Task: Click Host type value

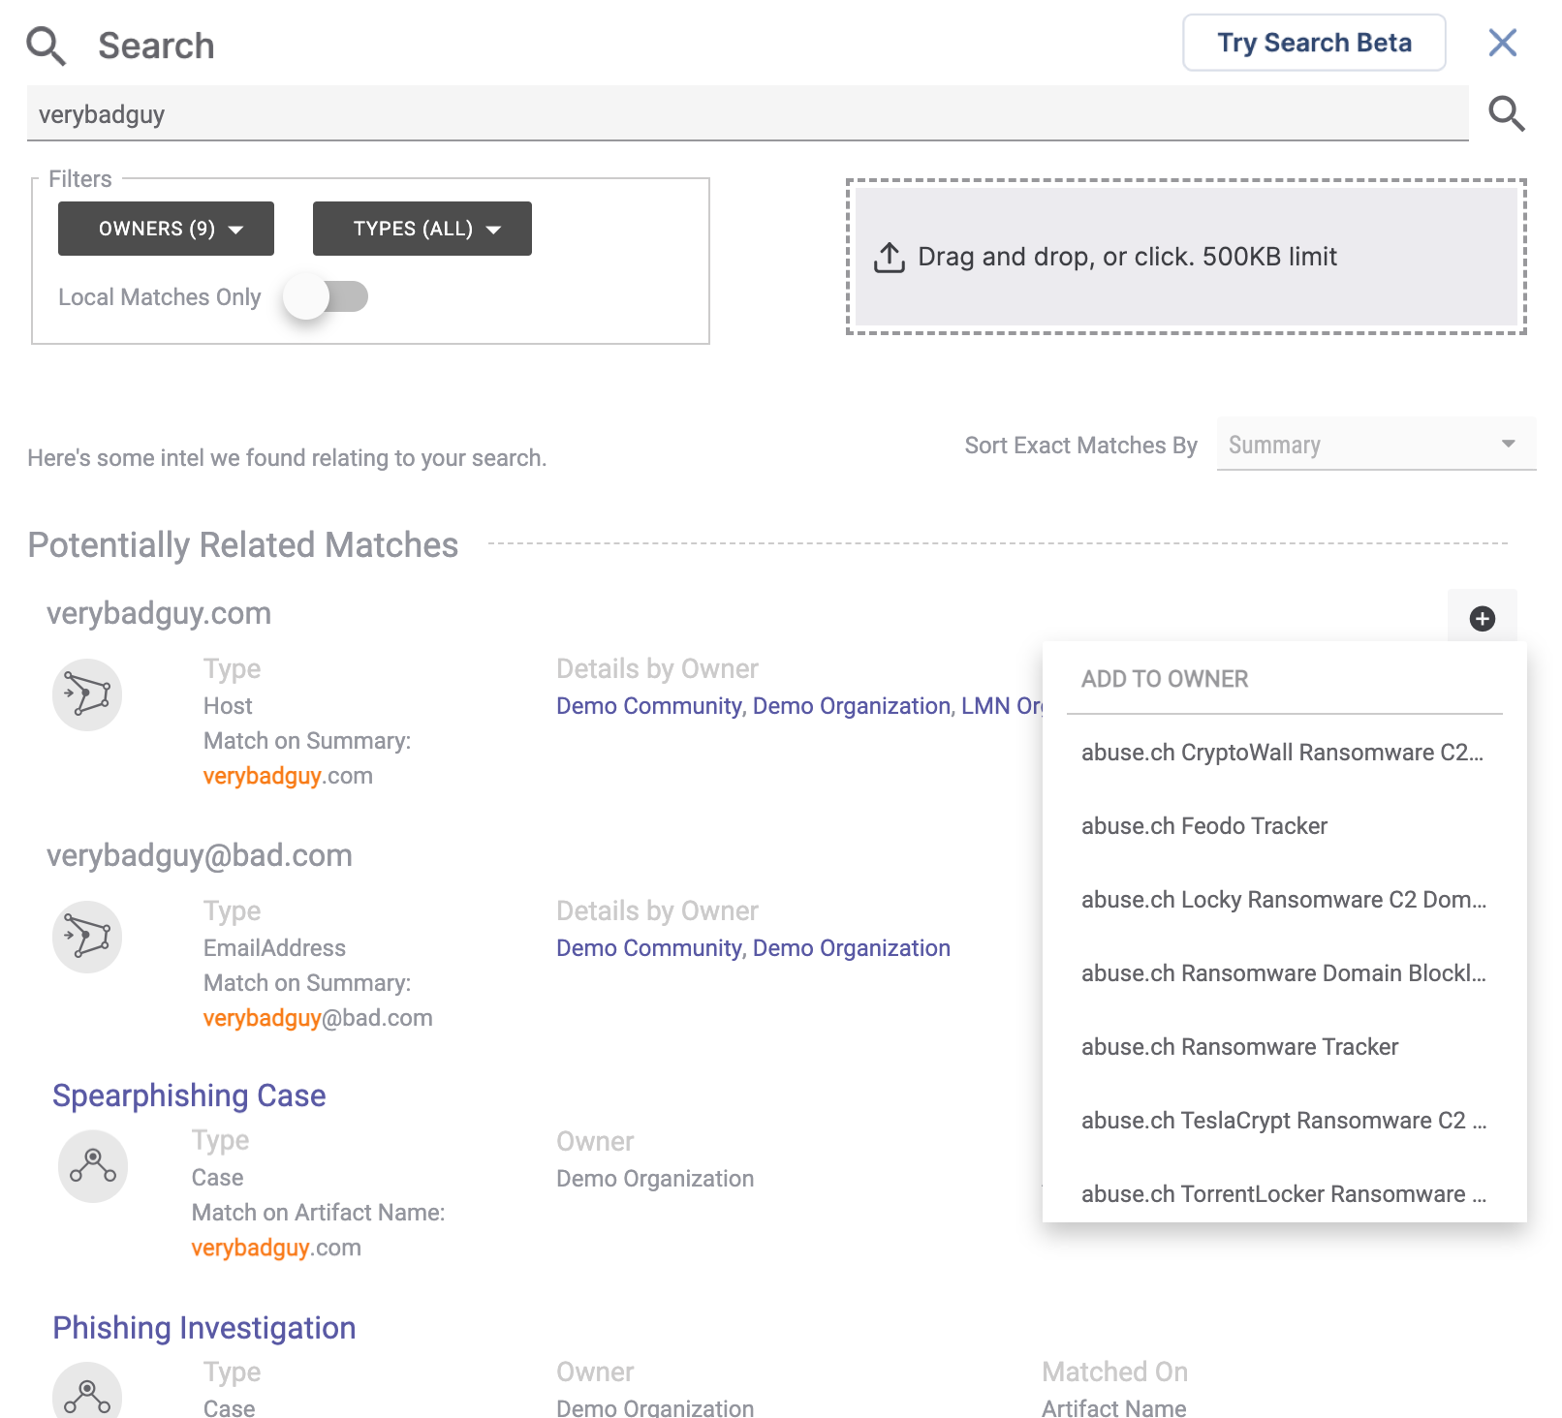Action: [228, 706]
